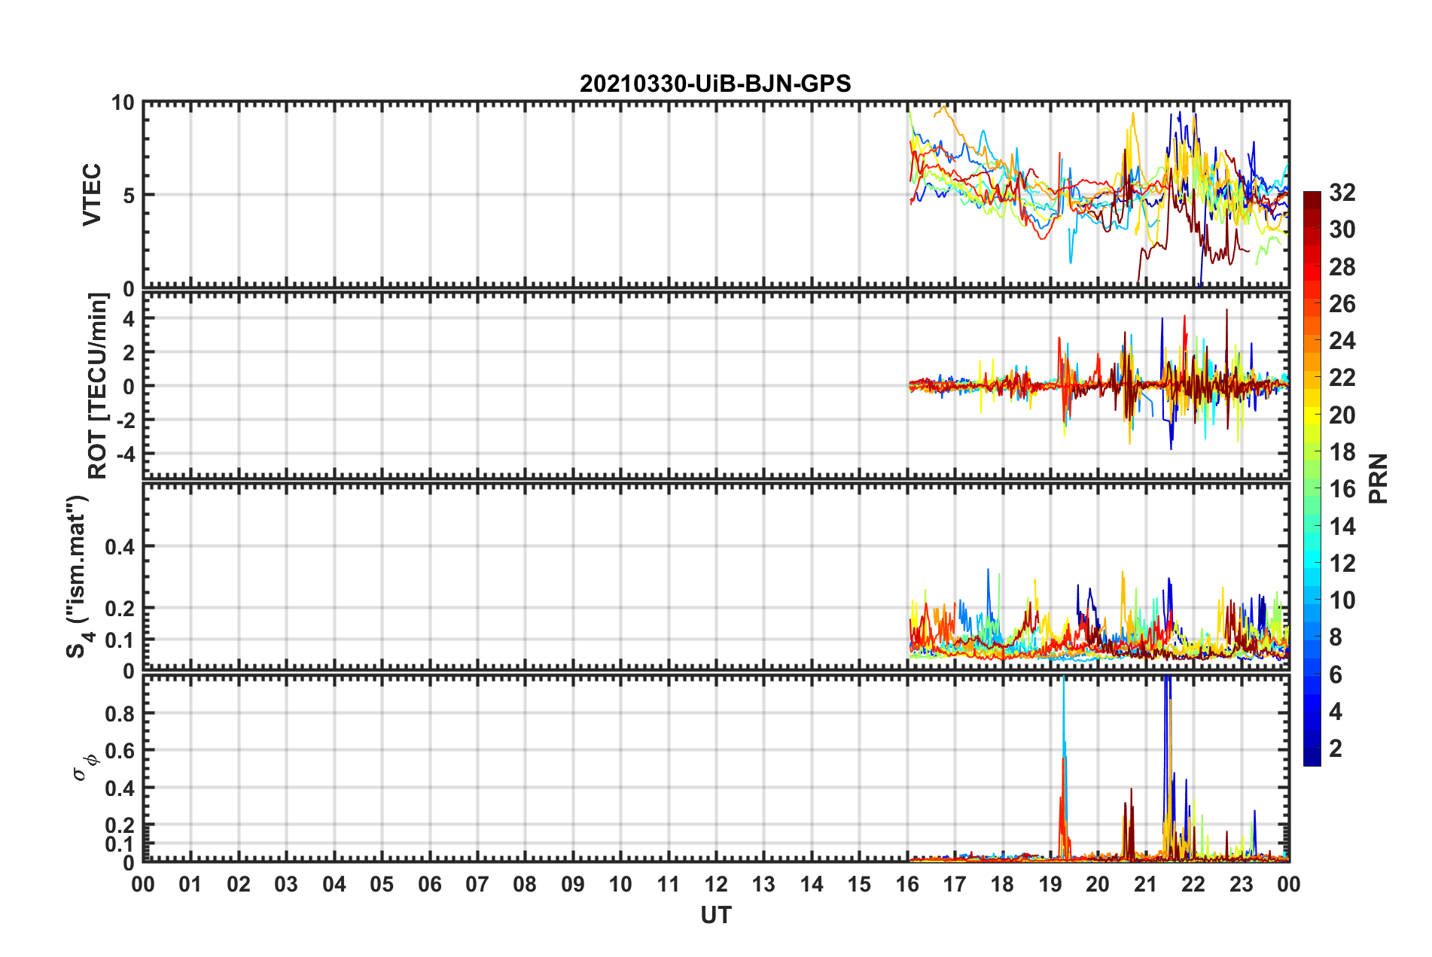Viewport: 1432px width, 957px height.
Task: Click x-axis tick label 19
Action: [x=1050, y=884]
